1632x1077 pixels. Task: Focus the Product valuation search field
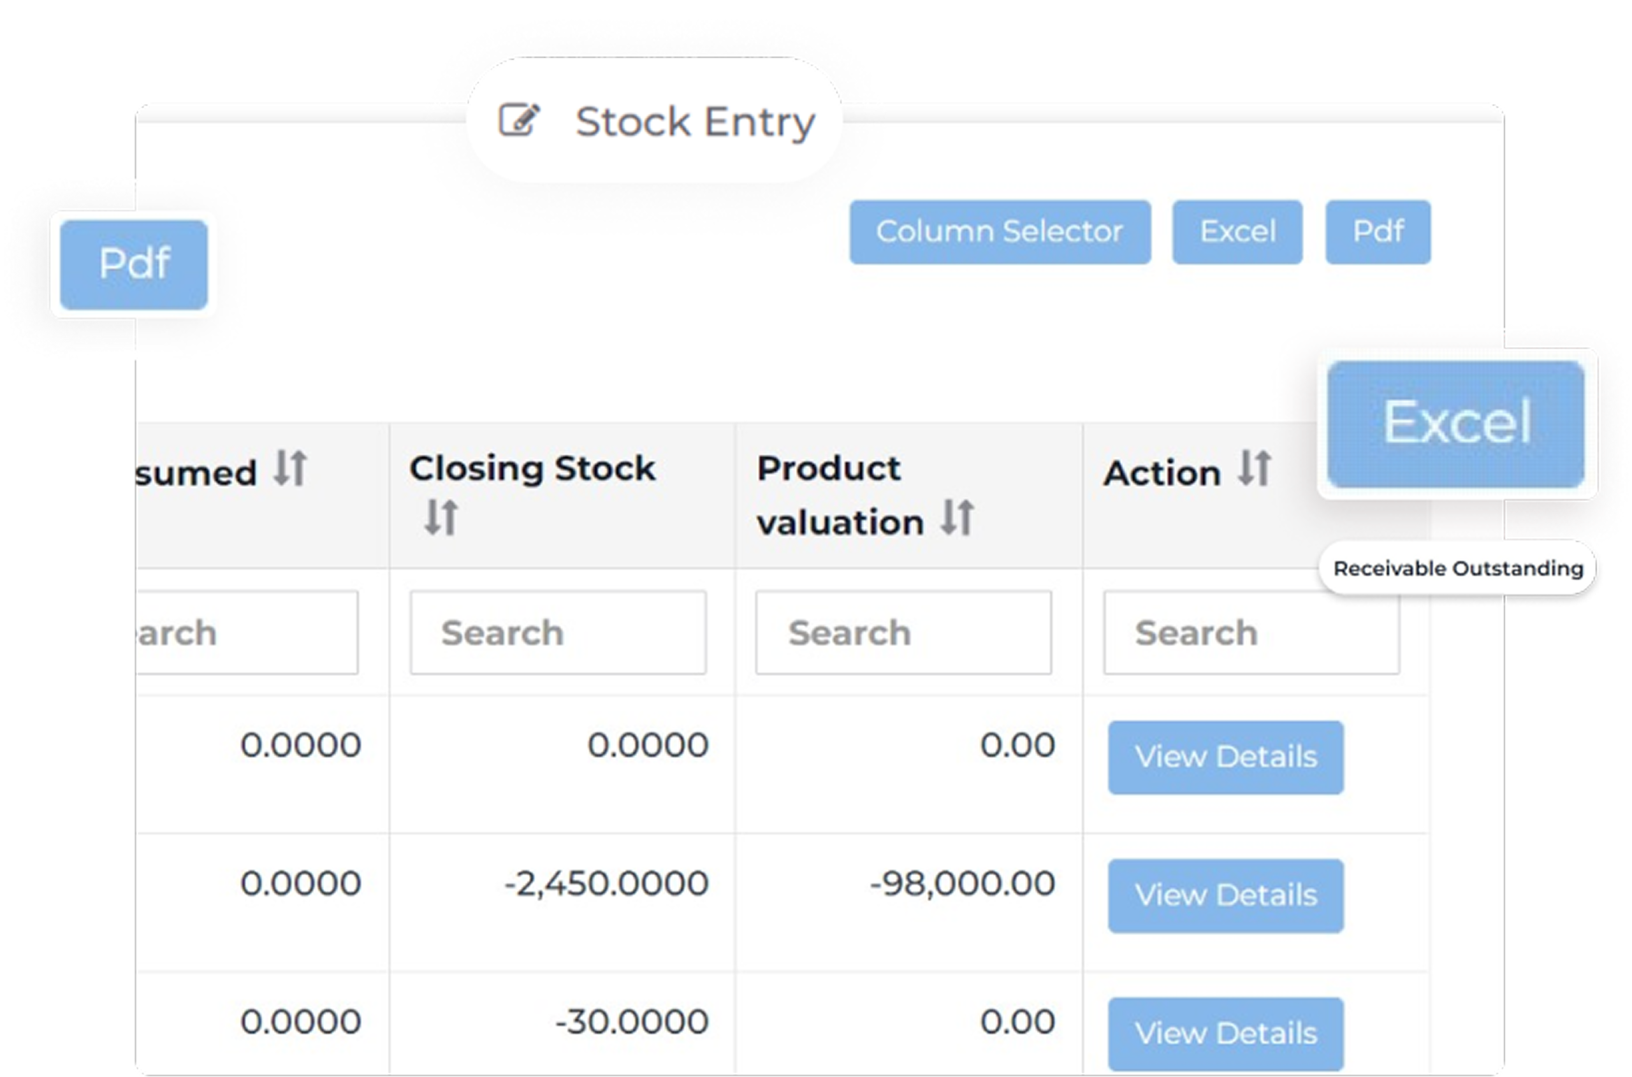click(x=903, y=633)
